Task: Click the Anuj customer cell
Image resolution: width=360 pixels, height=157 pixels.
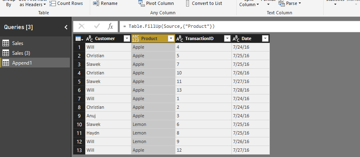Action: [108, 116]
